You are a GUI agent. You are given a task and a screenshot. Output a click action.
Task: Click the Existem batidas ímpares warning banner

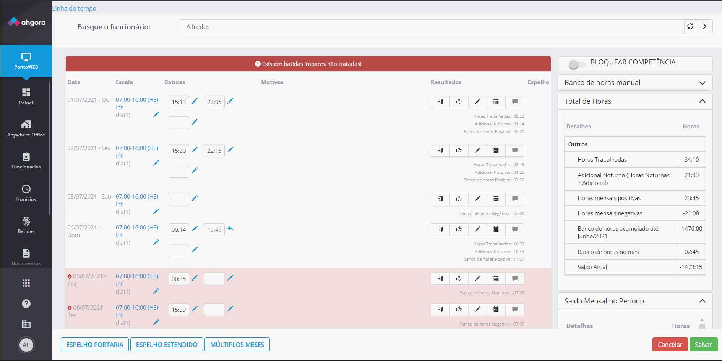pyautogui.click(x=308, y=64)
